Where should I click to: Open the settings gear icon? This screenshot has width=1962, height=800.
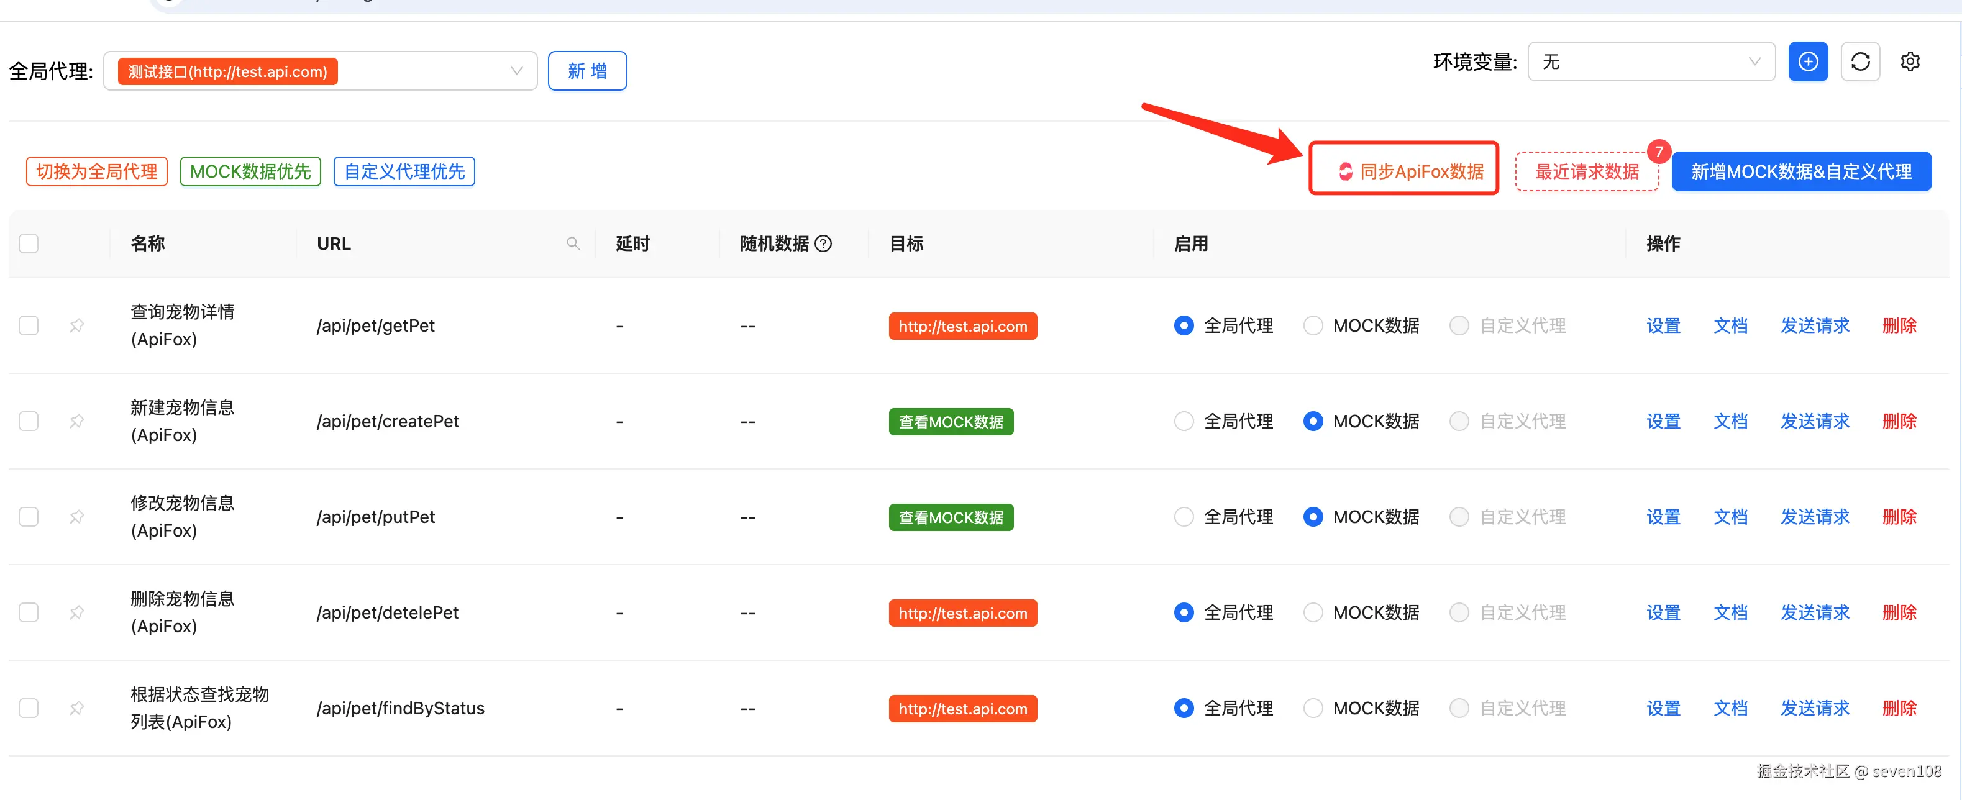1909,61
